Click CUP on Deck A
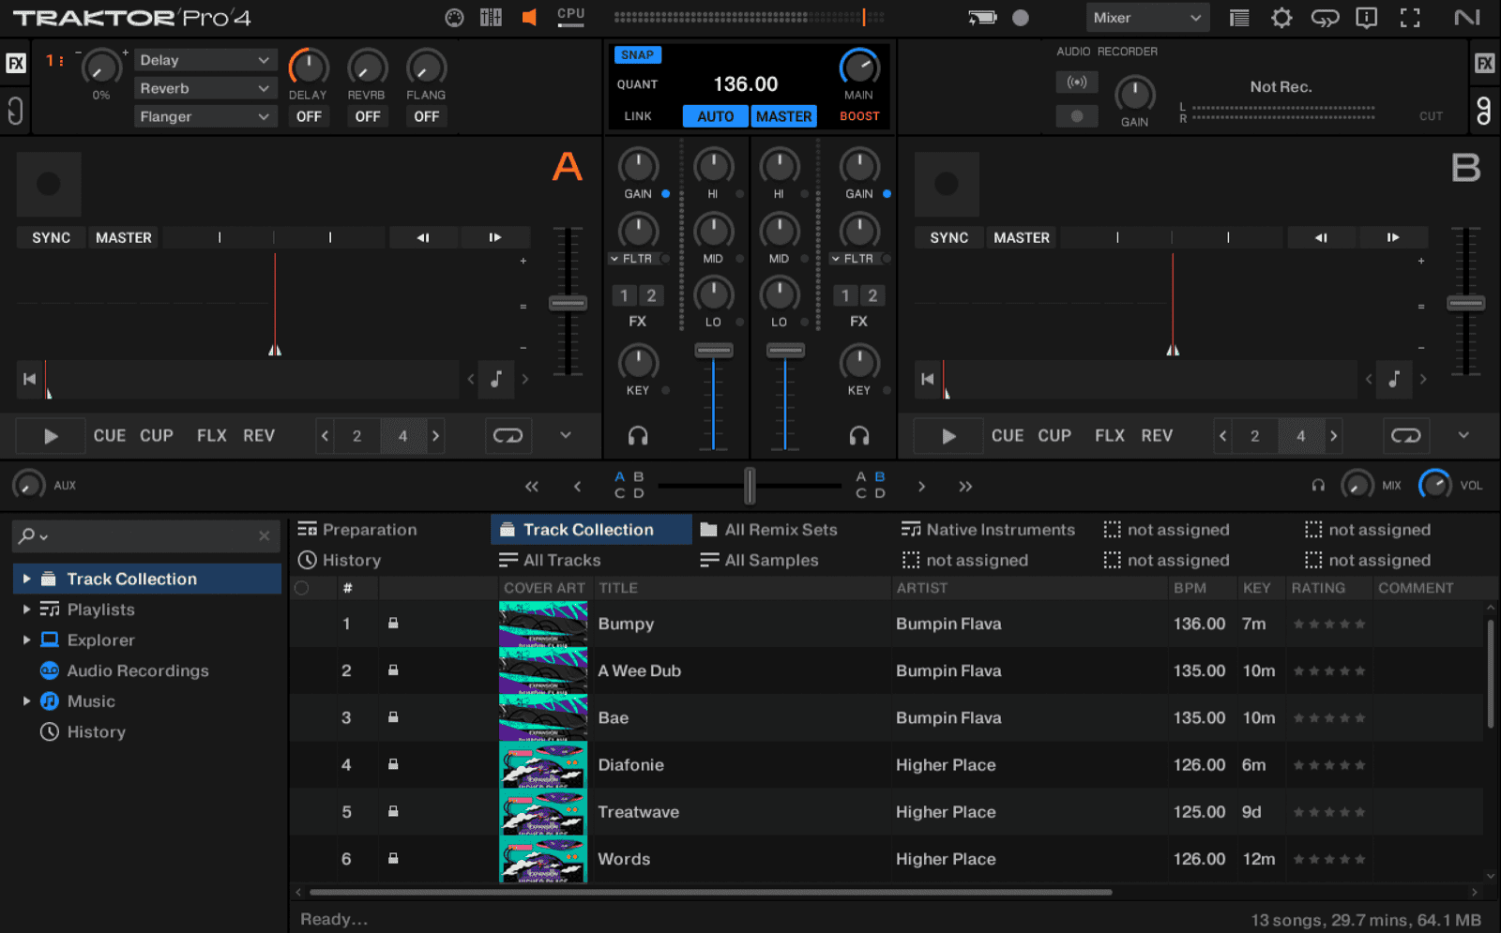This screenshot has width=1501, height=933. [157, 436]
